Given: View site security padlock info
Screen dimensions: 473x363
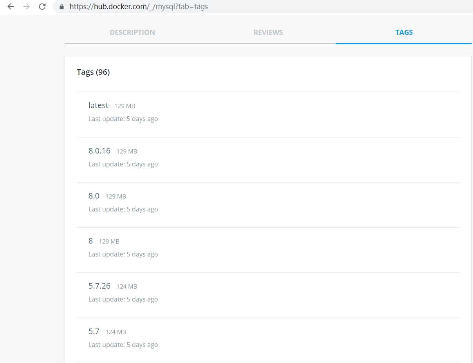Looking at the screenshot, I should [61, 7].
